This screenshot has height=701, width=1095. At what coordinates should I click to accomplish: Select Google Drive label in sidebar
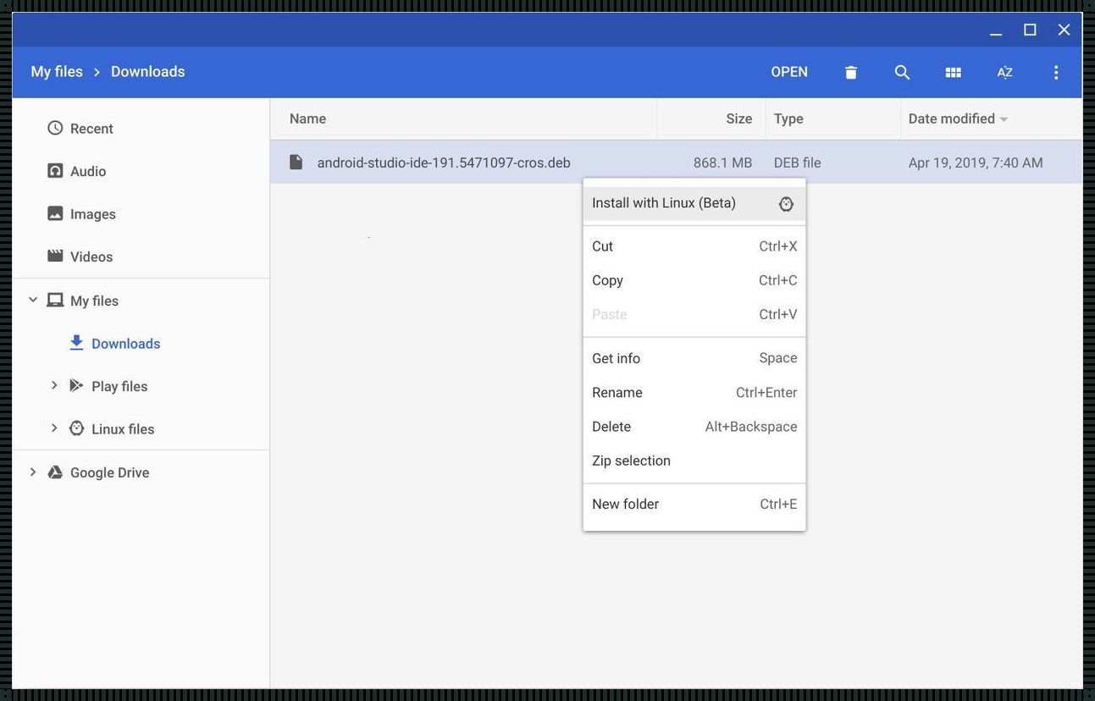click(x=109, y=472)
